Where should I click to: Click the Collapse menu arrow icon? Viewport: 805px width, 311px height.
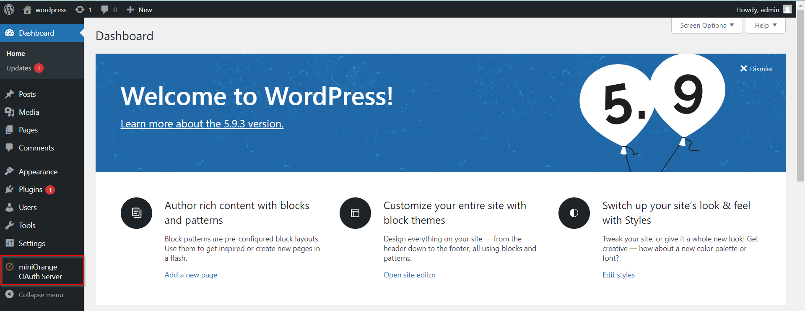click(10, 295)
